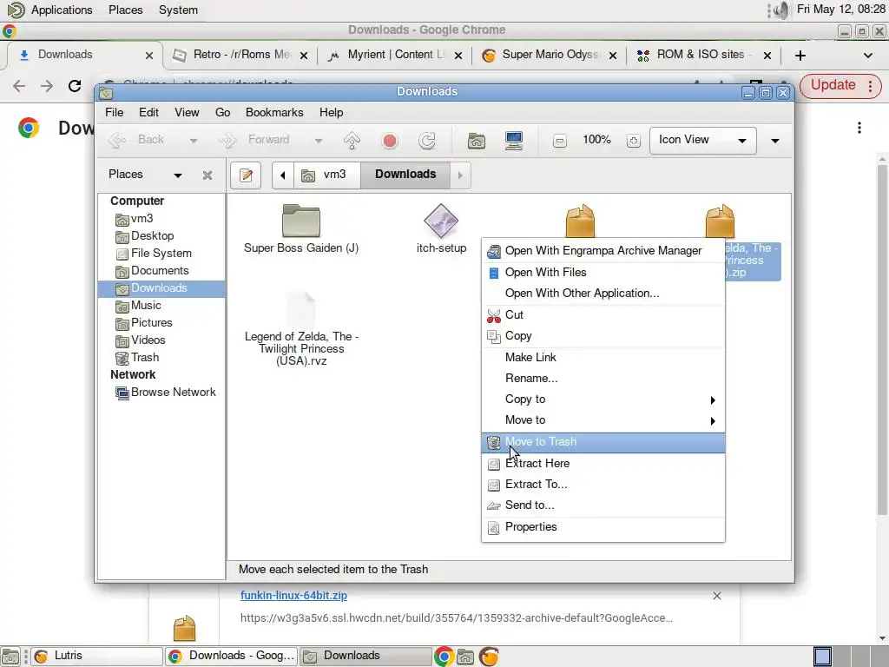
Task: Switch to the Myrient Chrome tab
Action: [395, 55]
